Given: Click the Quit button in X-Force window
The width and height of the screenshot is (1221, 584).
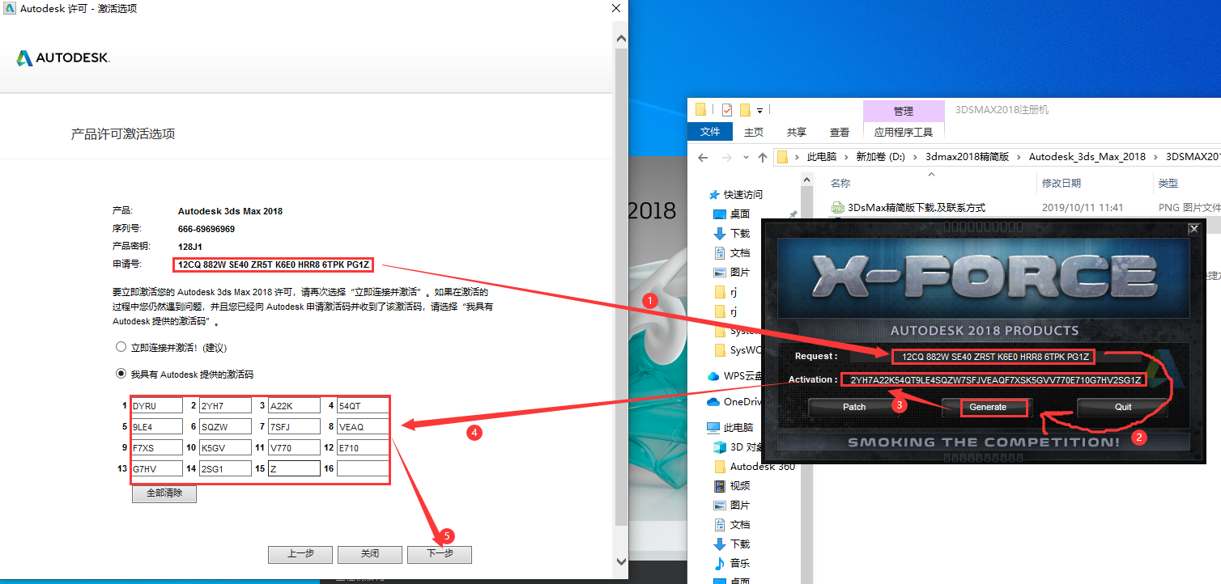Looking at the screenshot, I should click(1123, 408).
